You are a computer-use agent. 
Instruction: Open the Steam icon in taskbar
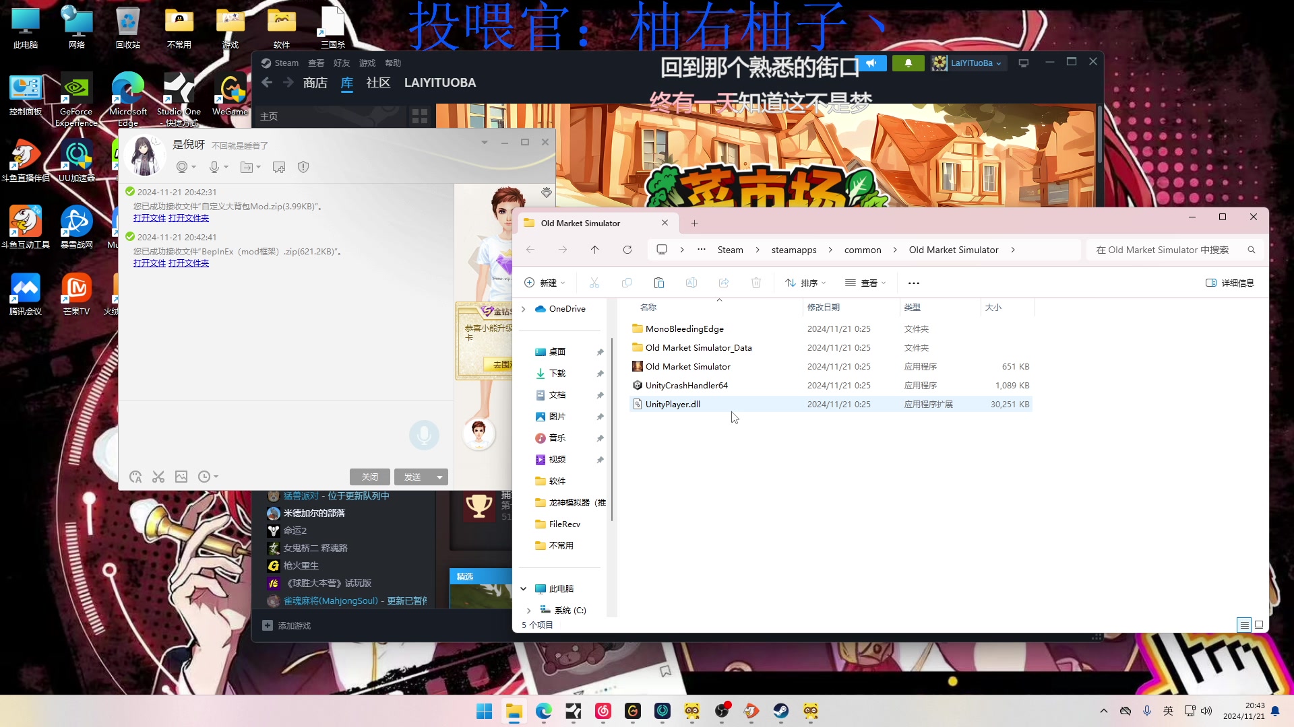(781, 711)
